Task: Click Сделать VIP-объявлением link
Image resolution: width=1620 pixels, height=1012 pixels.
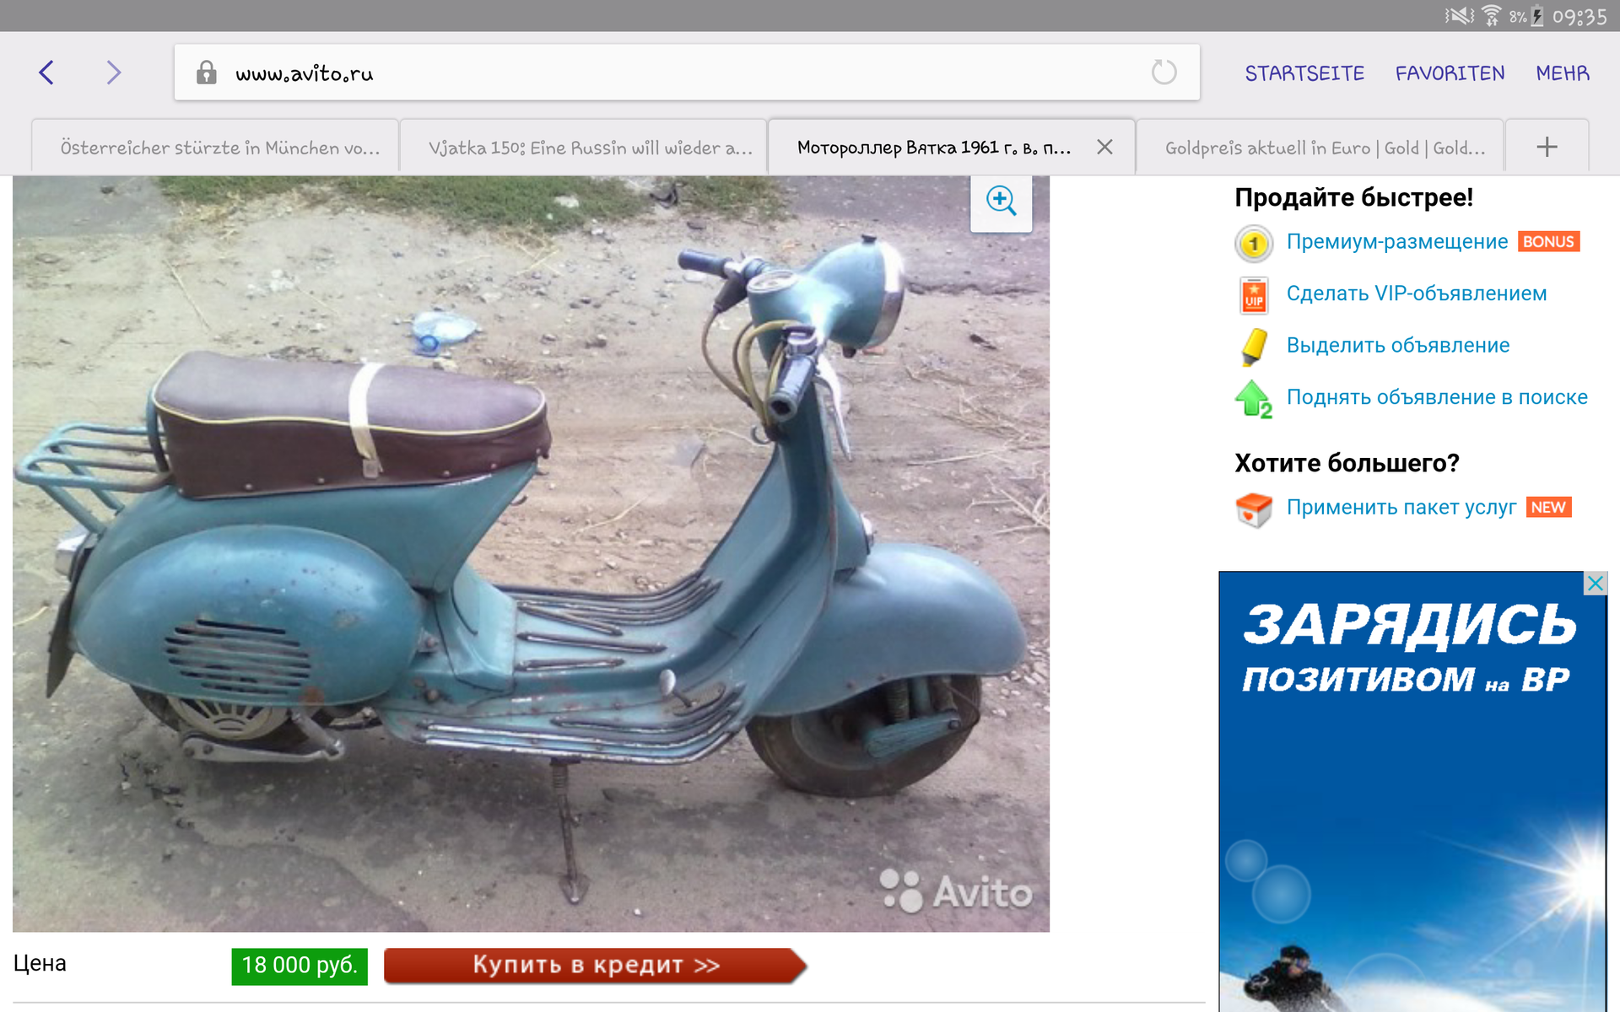Action: [1416, 293]
